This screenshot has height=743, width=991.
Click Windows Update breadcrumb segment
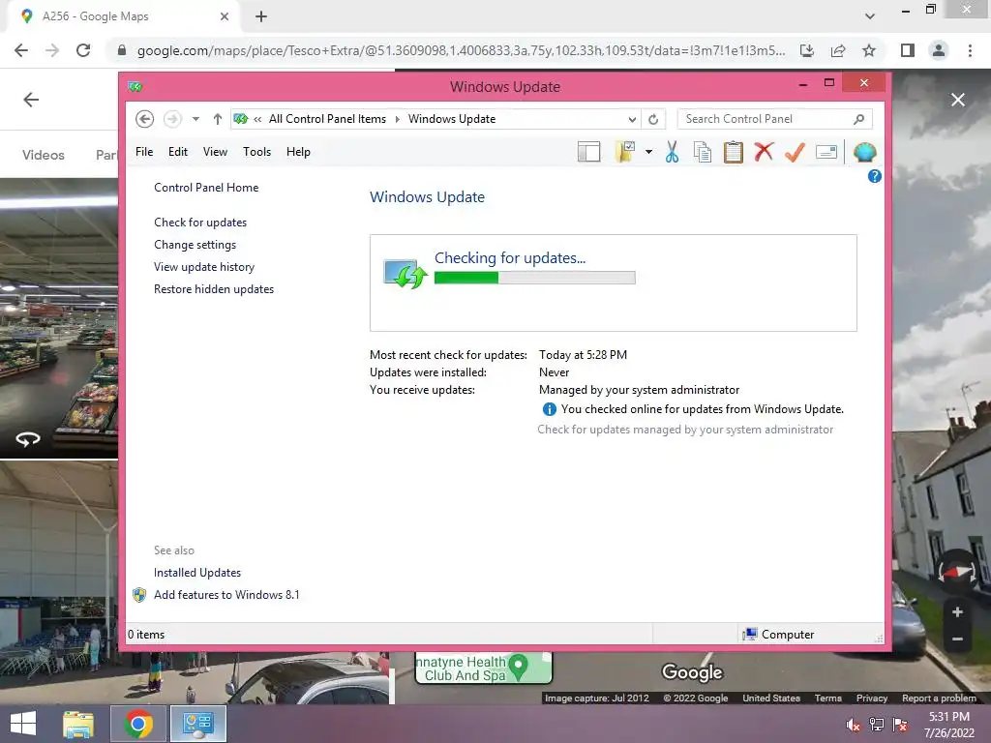(x=452, y=119)
